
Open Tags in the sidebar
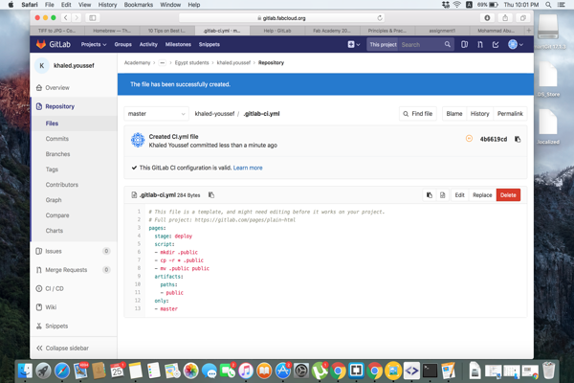tap(52, 169)
